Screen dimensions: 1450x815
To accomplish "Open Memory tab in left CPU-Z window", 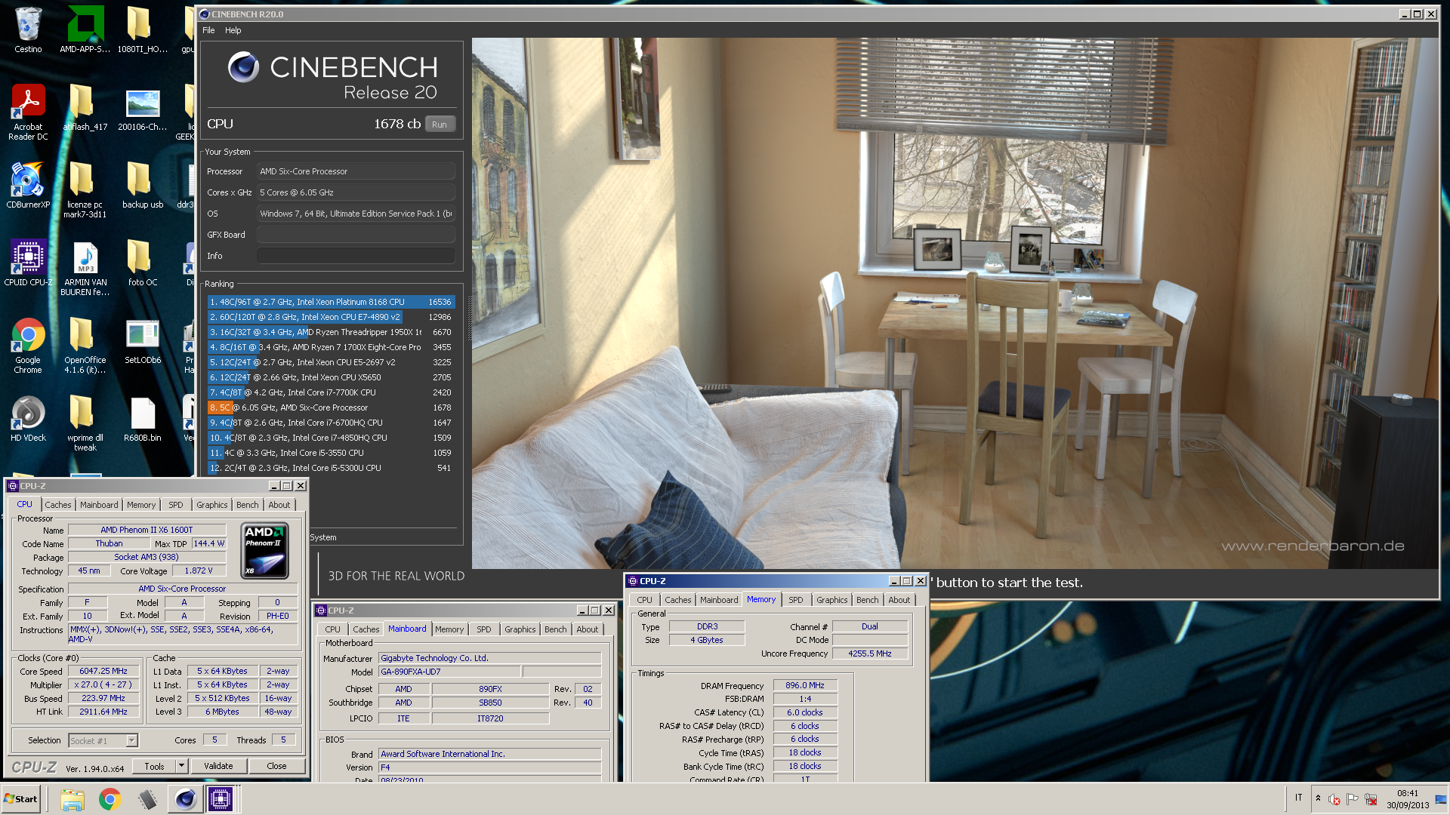I will click(141, 505).
